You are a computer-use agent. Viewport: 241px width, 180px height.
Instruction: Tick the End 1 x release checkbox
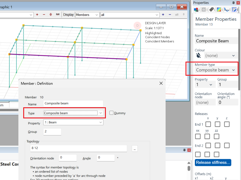coord(208,124)
